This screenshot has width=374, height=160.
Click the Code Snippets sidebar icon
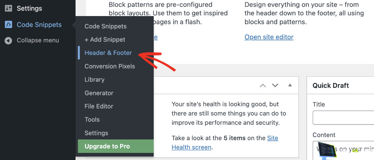[x=8, y=25]
